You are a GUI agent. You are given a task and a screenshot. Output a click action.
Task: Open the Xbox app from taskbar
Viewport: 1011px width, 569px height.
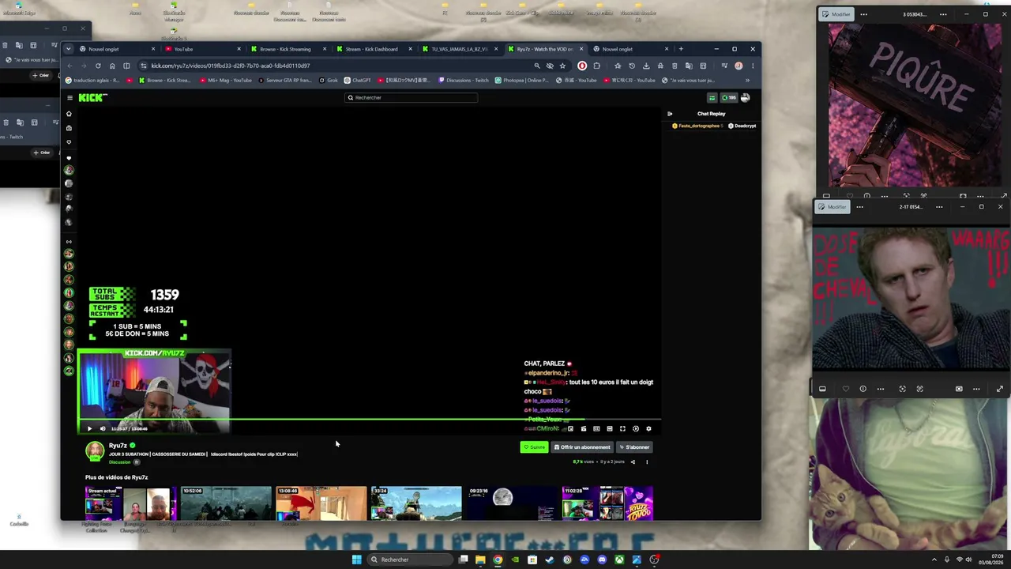click(x=619, y=560)
